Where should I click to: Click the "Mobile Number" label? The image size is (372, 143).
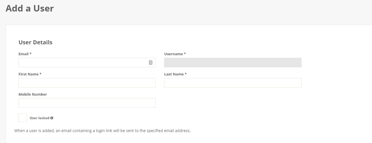click(33, 94)
